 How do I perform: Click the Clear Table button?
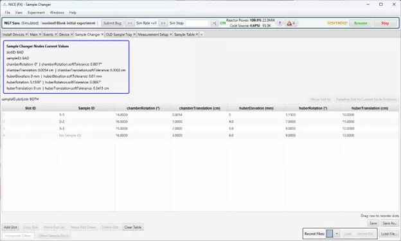(133, 228)
